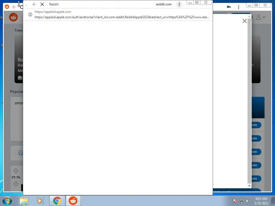Switch to Chrome on the taskbar
Image resolution: width=275 pixels, height=206 pixels.
57,201
